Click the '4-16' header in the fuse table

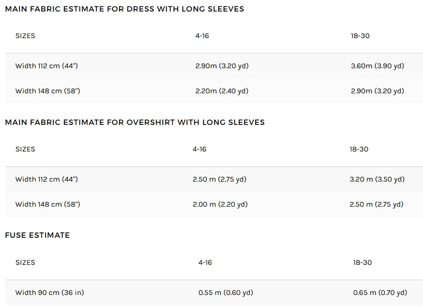tap(205, 263)
